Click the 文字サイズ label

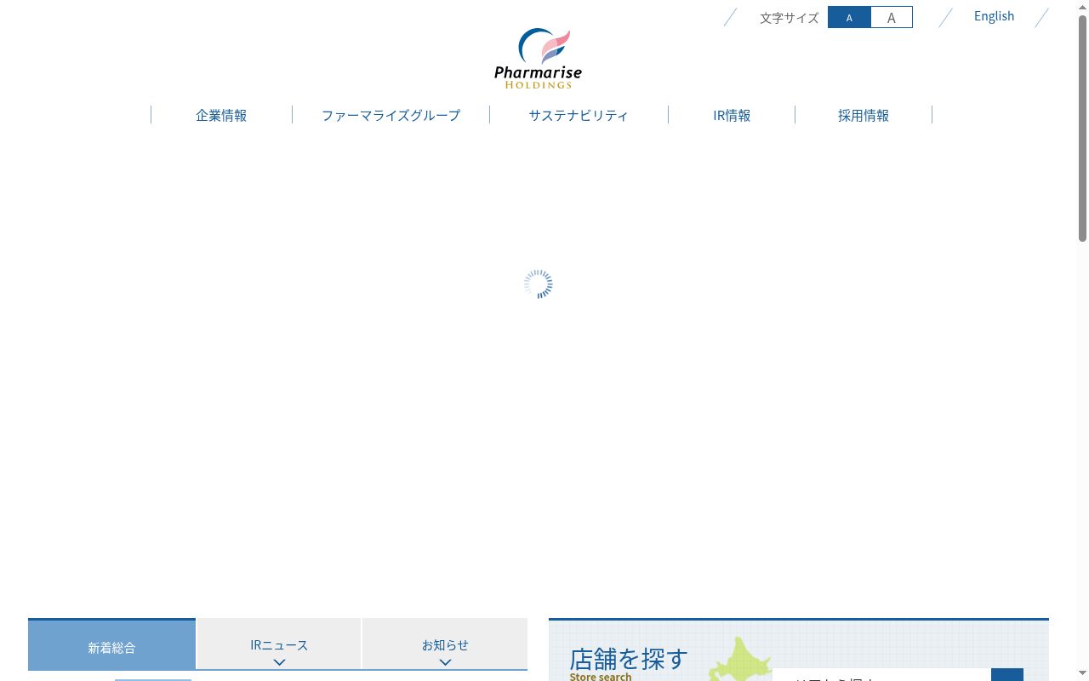789,18
